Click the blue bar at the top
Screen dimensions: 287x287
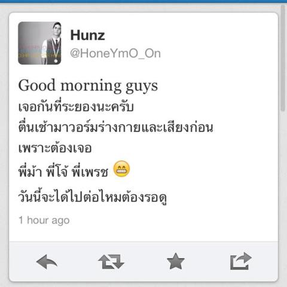[x=143, y=1]
